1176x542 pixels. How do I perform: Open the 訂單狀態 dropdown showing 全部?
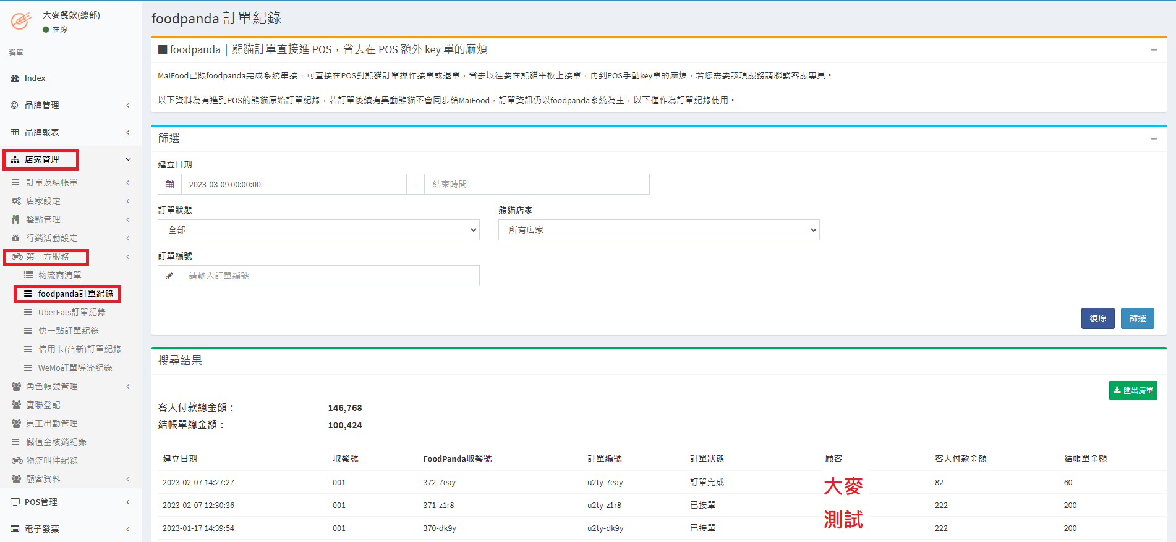pos(318,230)
